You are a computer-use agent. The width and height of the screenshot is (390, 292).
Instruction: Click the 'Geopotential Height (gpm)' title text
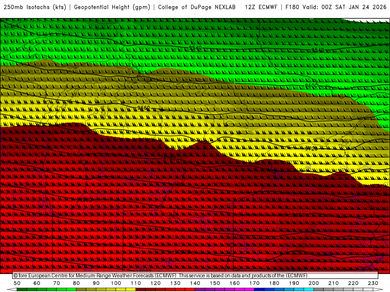(x=112, y=7)
